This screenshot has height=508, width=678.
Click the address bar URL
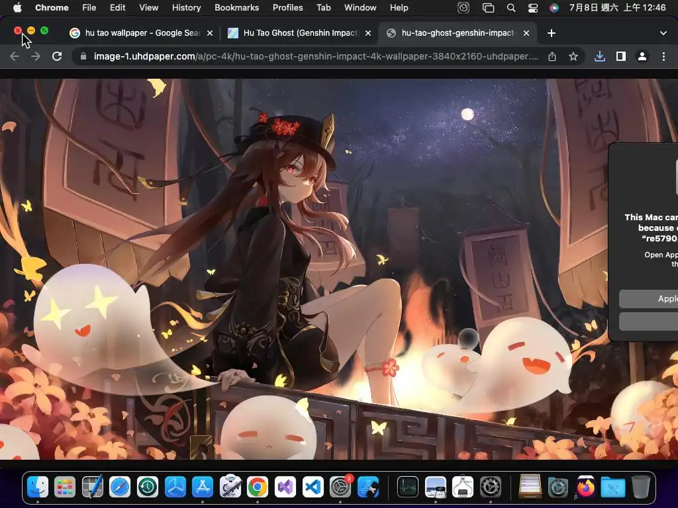click(x=316, y=57)
